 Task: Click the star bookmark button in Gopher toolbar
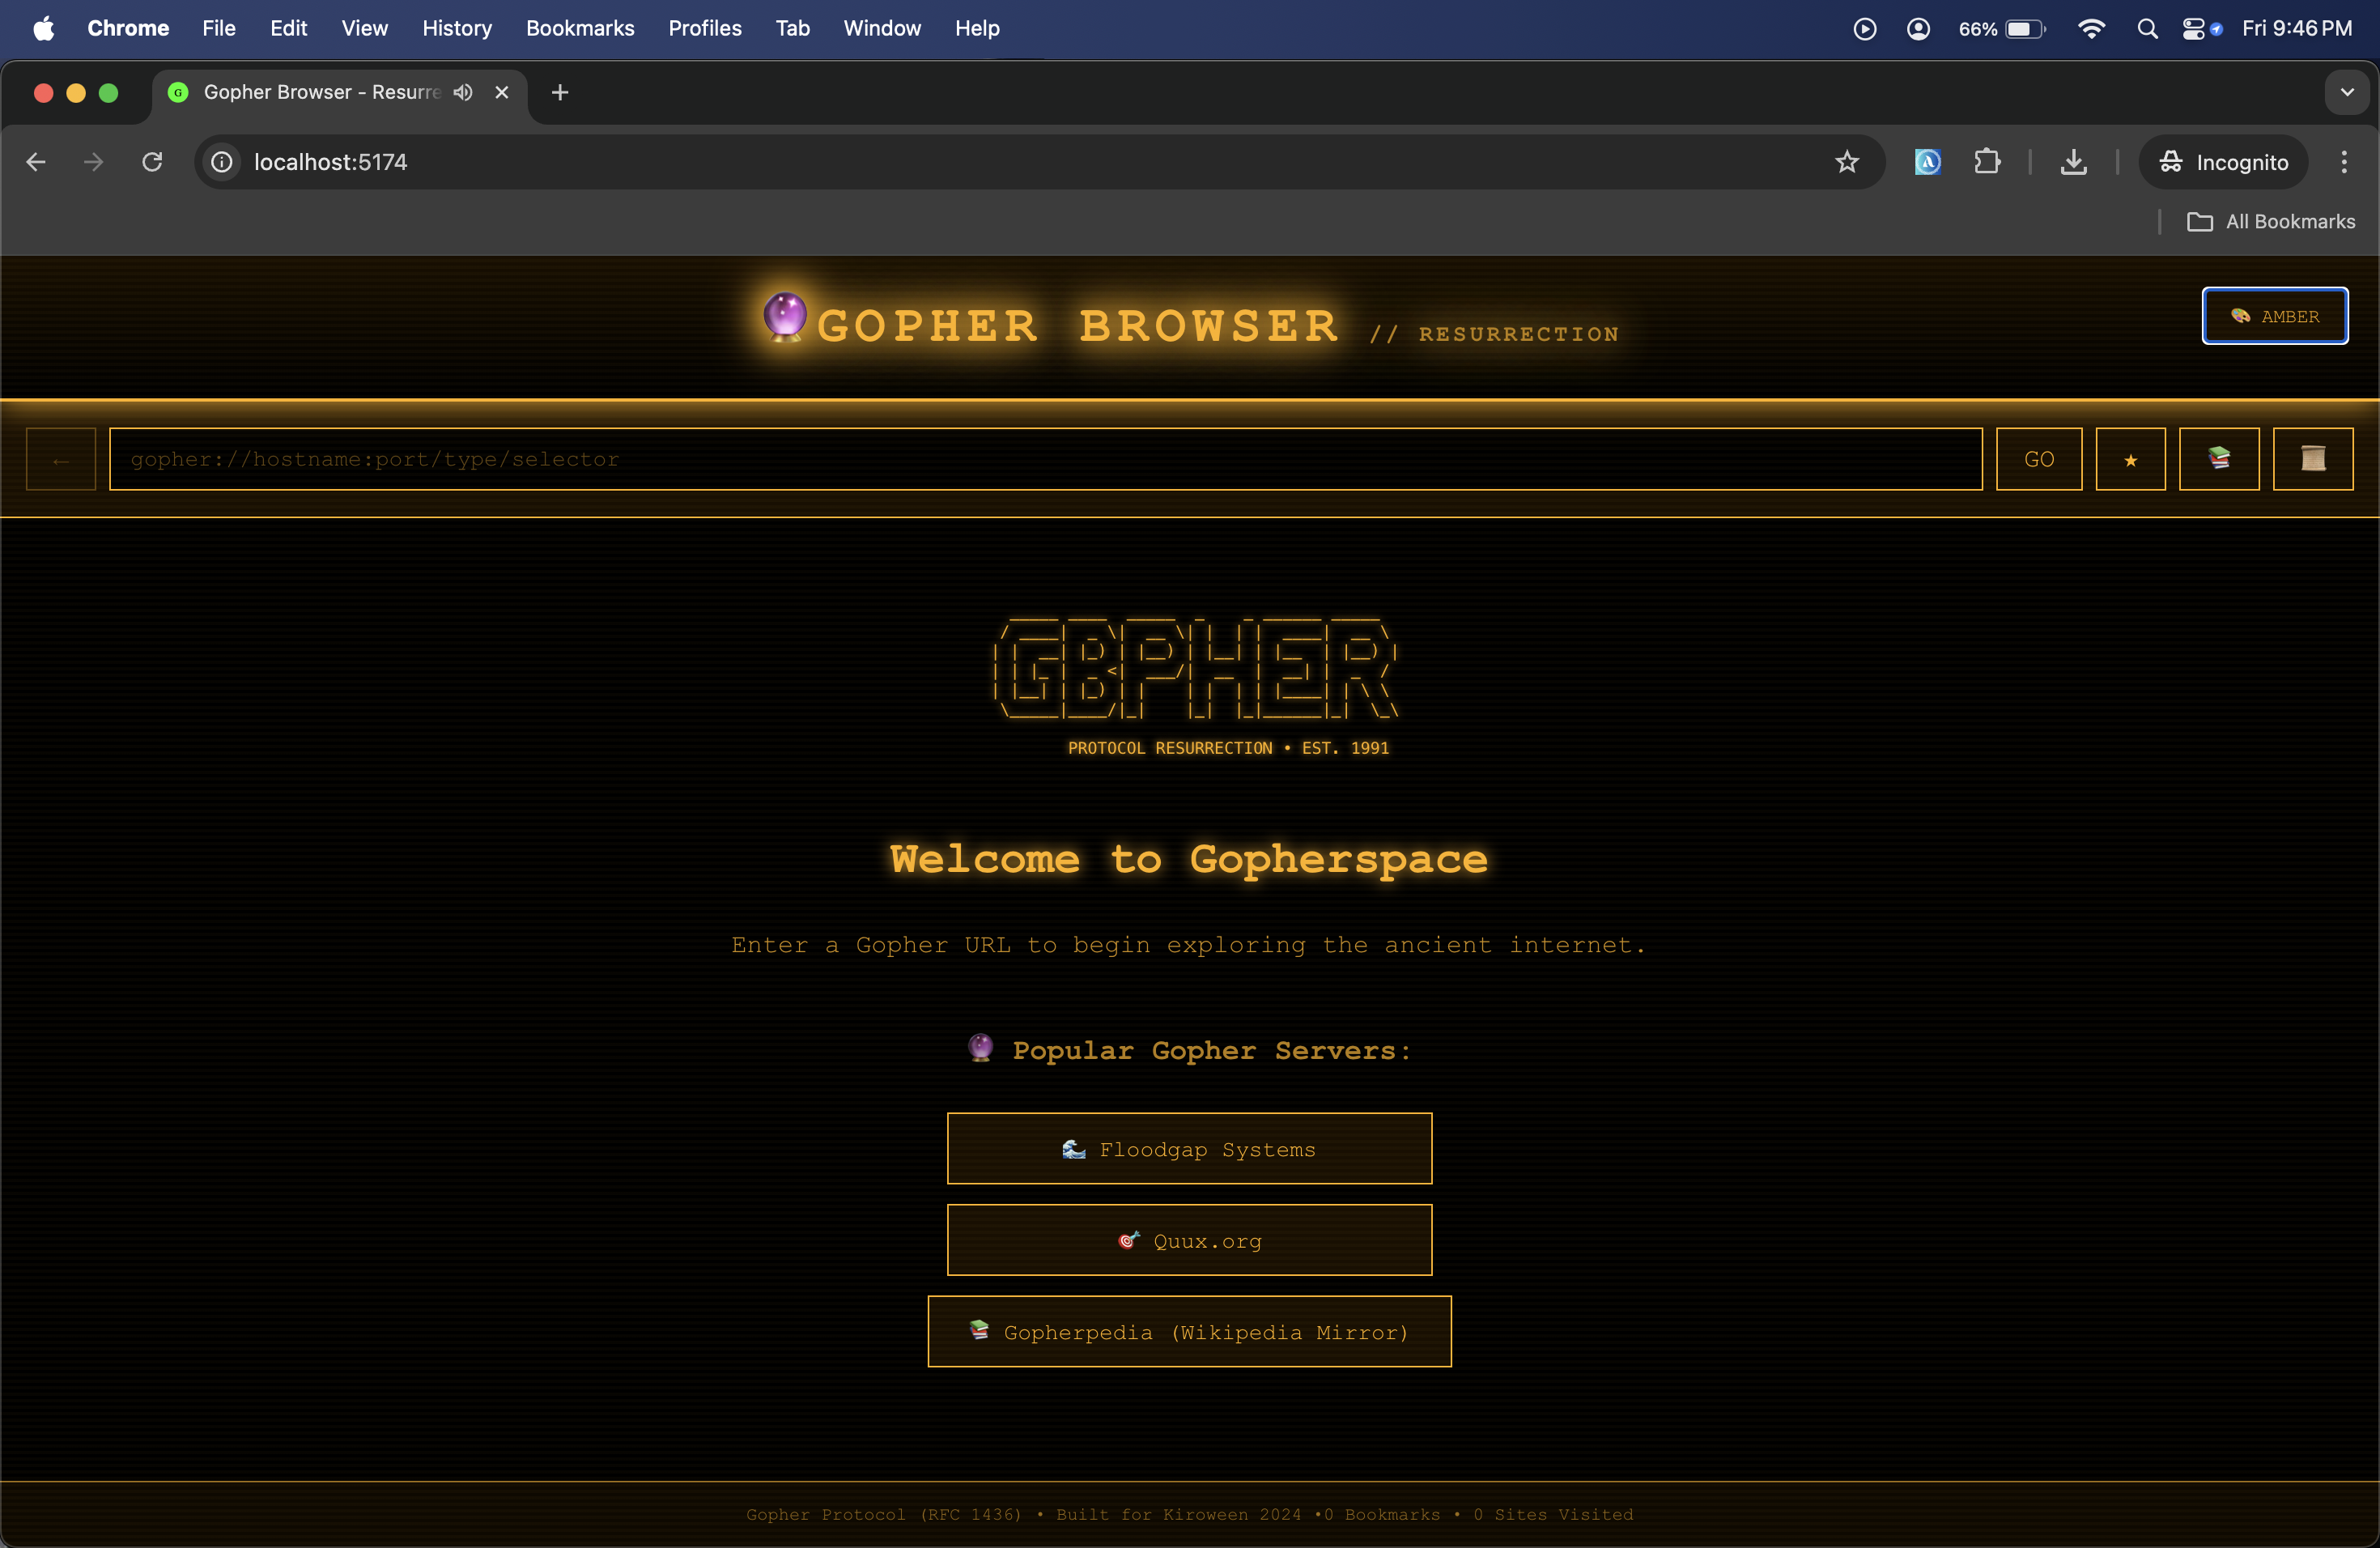[x=2130, y=459]
